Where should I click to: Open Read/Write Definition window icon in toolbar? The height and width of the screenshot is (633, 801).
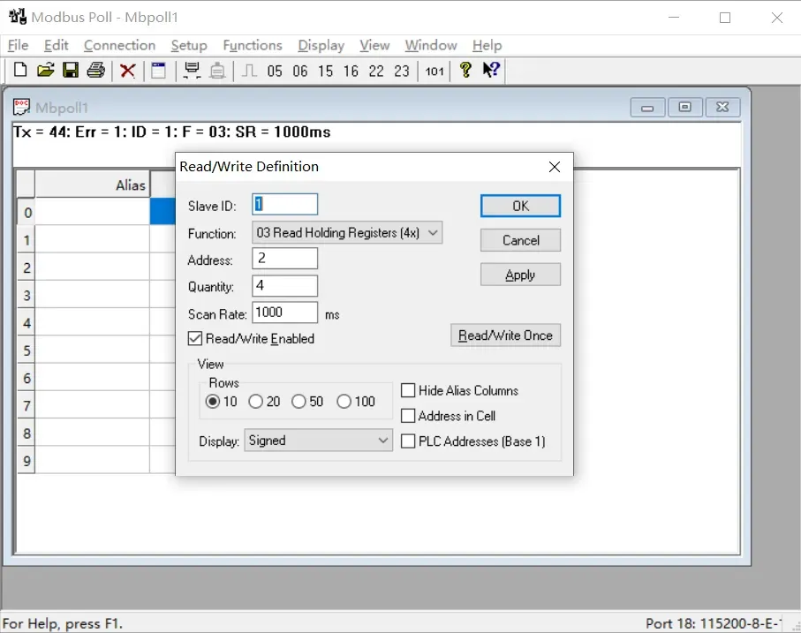[x=158, y=71]
